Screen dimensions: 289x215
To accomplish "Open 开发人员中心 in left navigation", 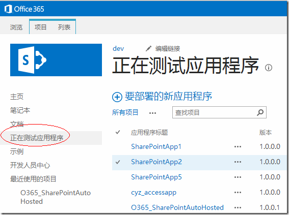I will [x=30, y=165].
